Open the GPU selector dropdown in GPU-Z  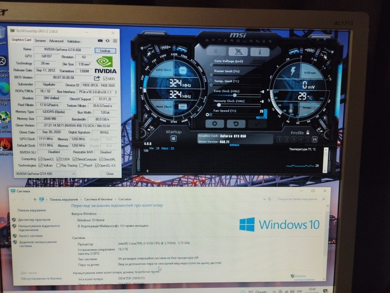point(45,174)
